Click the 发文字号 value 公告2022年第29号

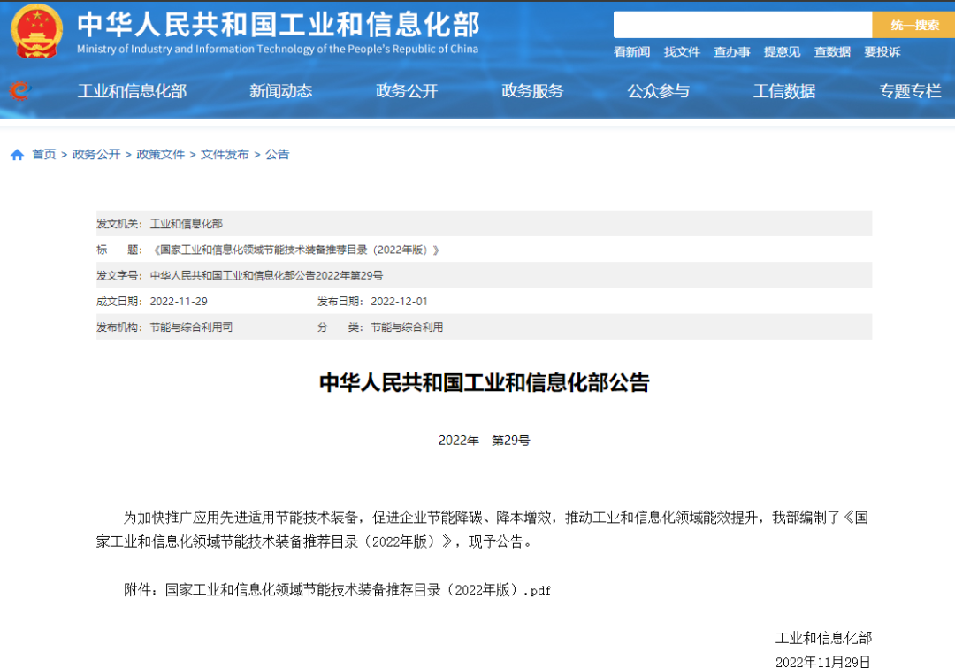pos(267,275)
